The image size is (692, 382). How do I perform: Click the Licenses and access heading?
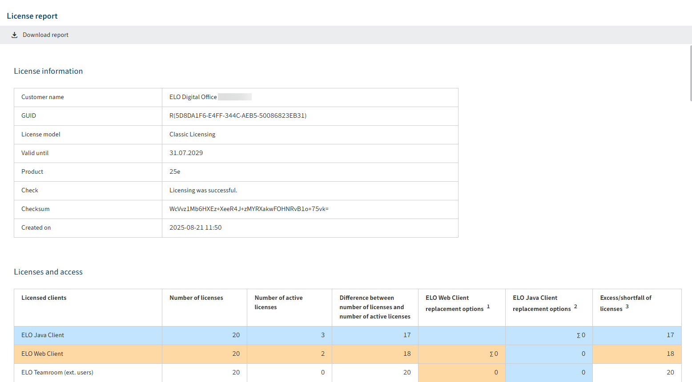(48, 272)
